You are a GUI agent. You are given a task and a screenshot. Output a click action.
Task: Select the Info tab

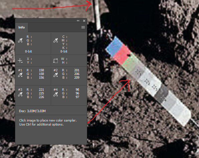coord(21,27)
